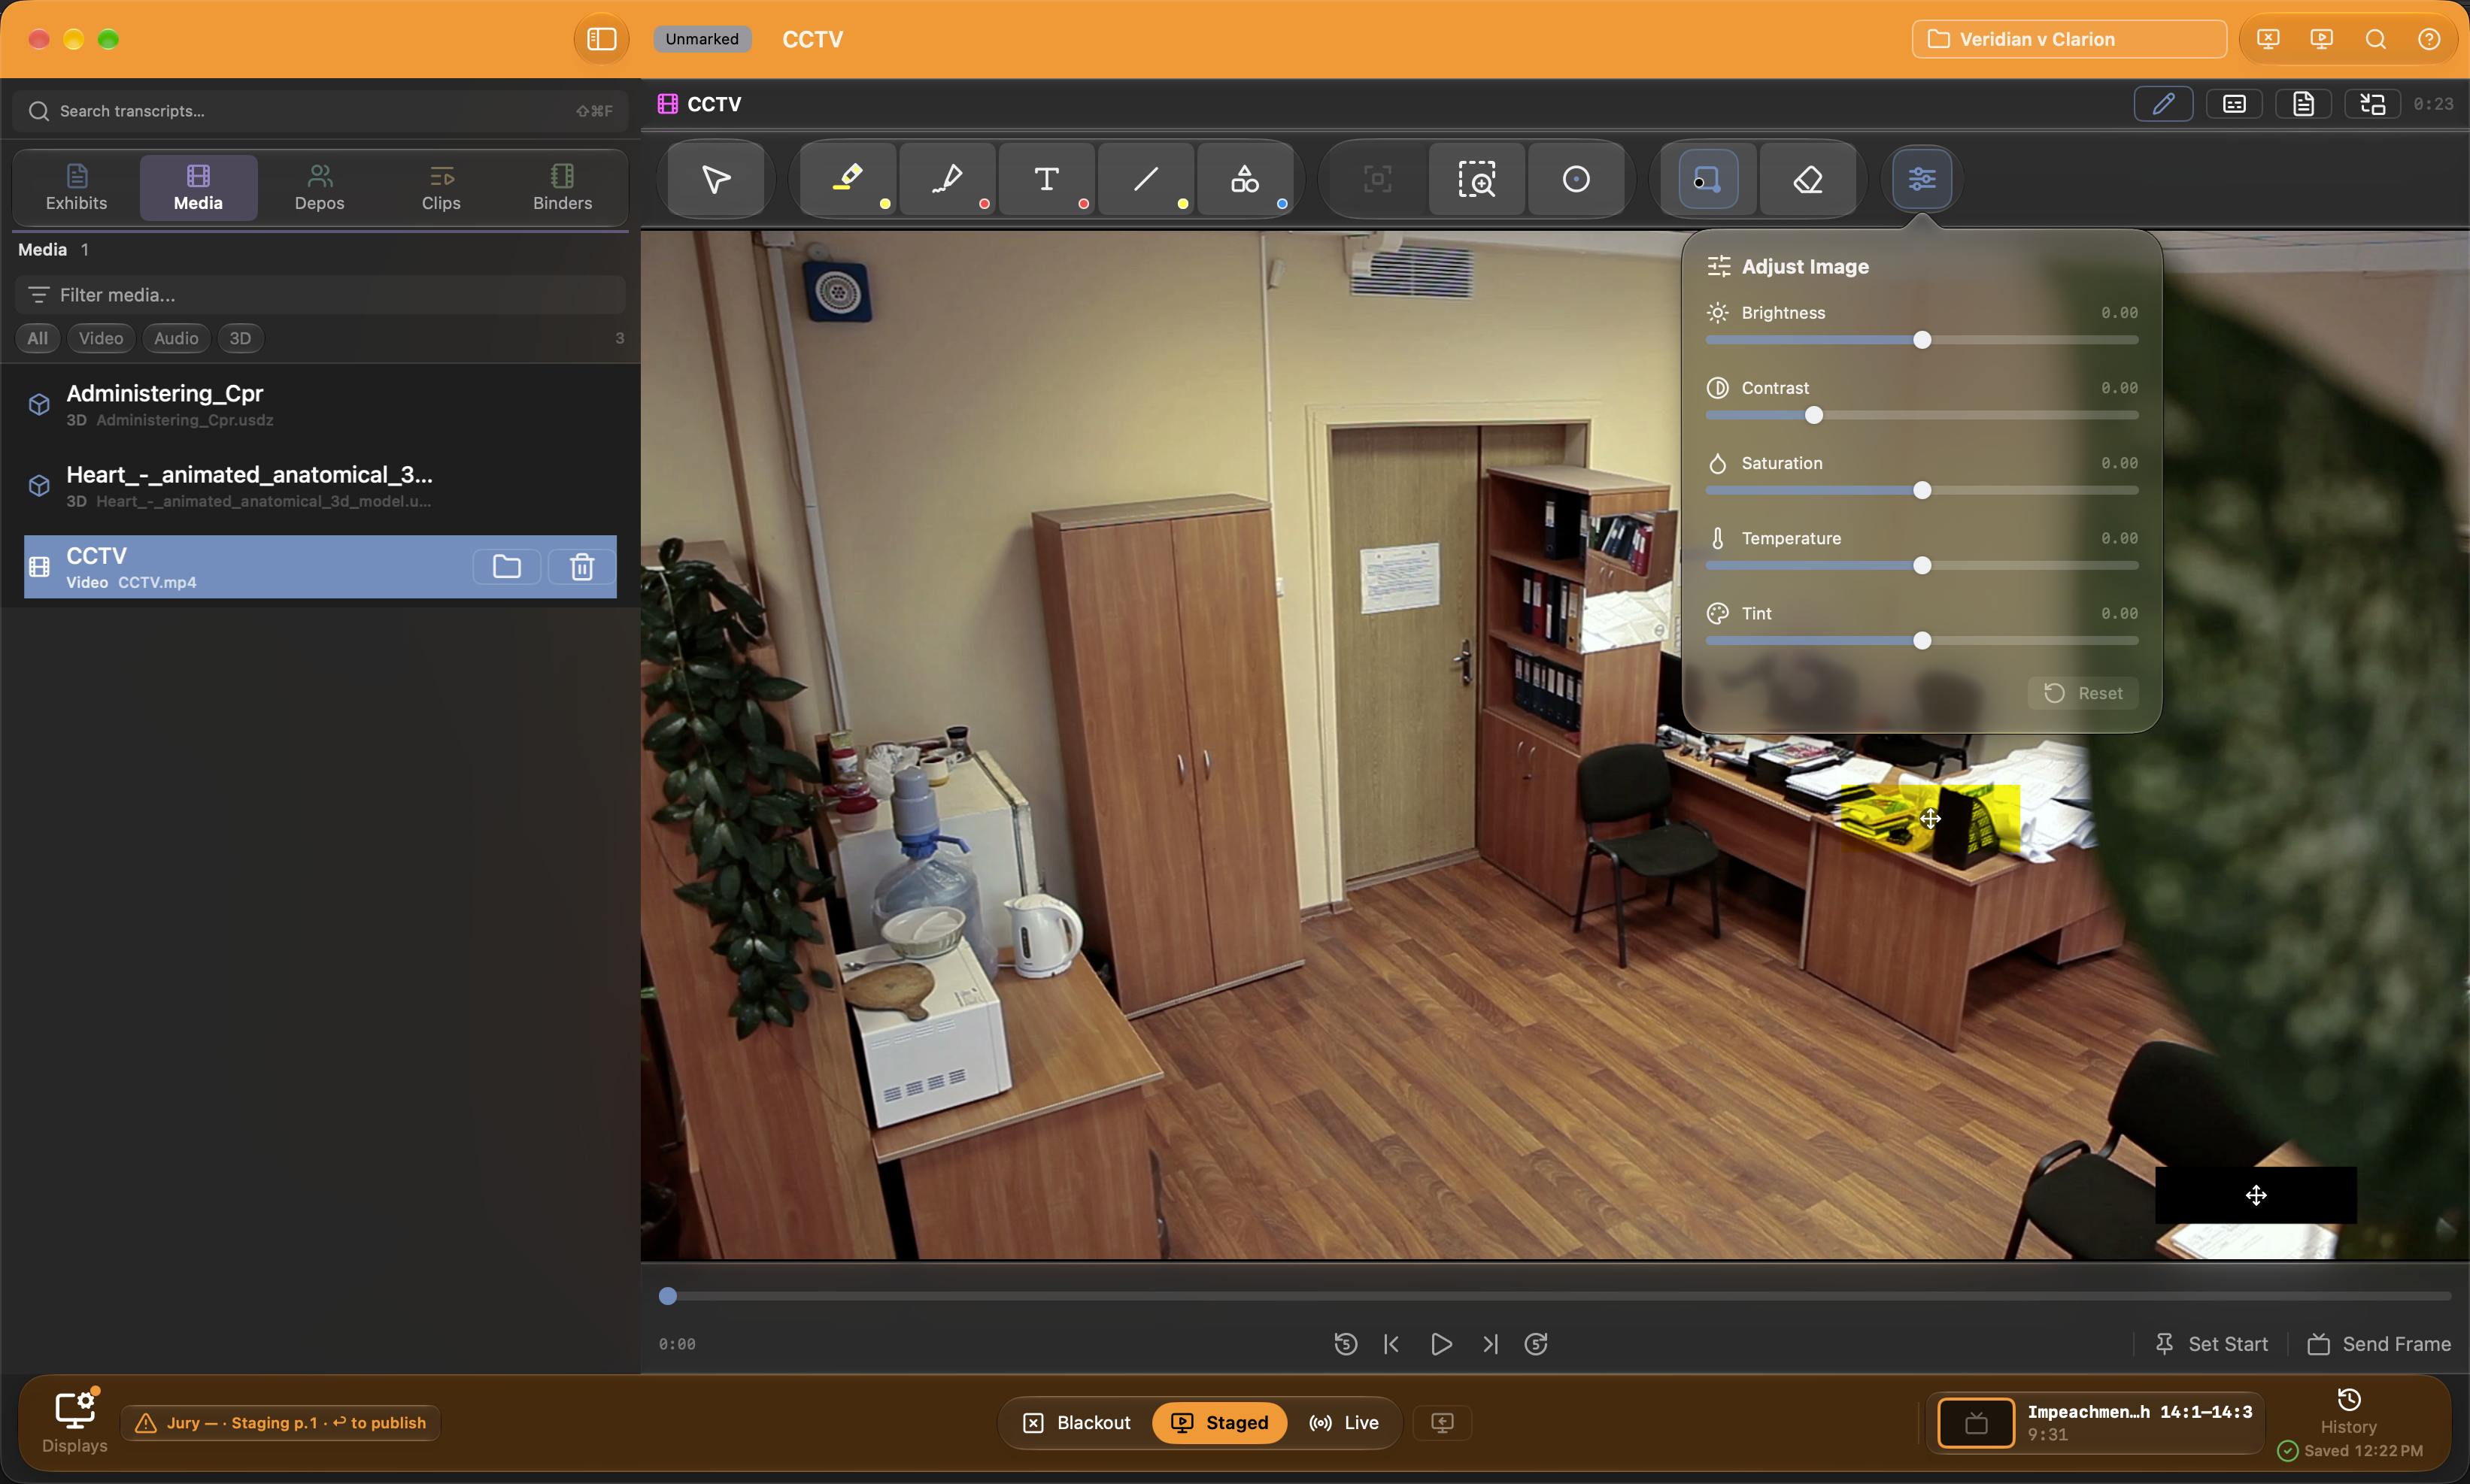Switch to the Clips tab
This screenshot has height=1484, width=2470.
(x=440, y=188)
